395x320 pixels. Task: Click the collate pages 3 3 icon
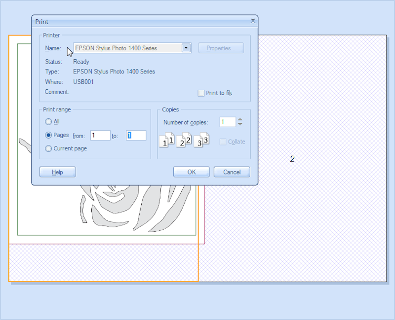pos(201,140)
